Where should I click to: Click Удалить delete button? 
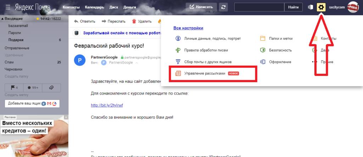click(142, 22)
